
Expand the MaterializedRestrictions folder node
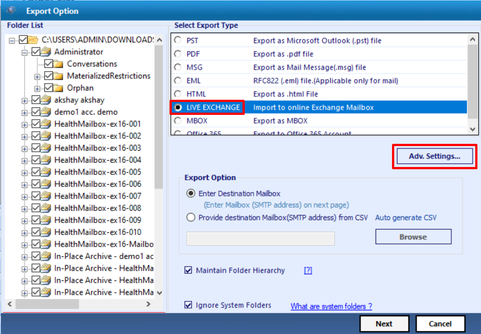pos(37,76)
